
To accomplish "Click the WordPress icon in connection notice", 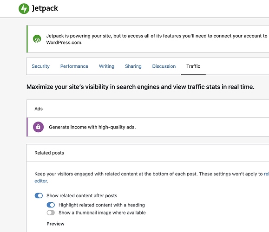I will (37, 39).
